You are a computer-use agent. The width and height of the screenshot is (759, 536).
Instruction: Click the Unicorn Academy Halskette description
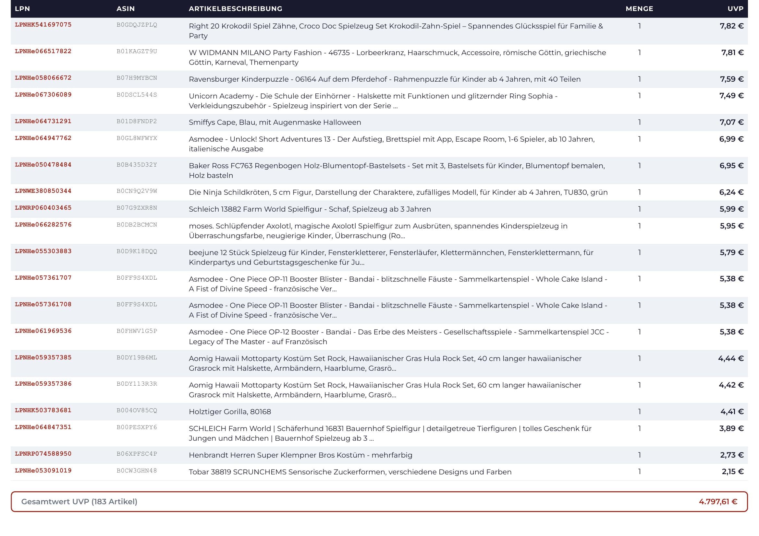373,101
